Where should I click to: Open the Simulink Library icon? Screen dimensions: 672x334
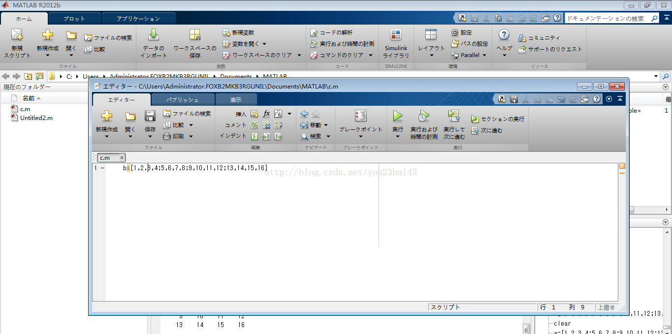coord(396,34)
